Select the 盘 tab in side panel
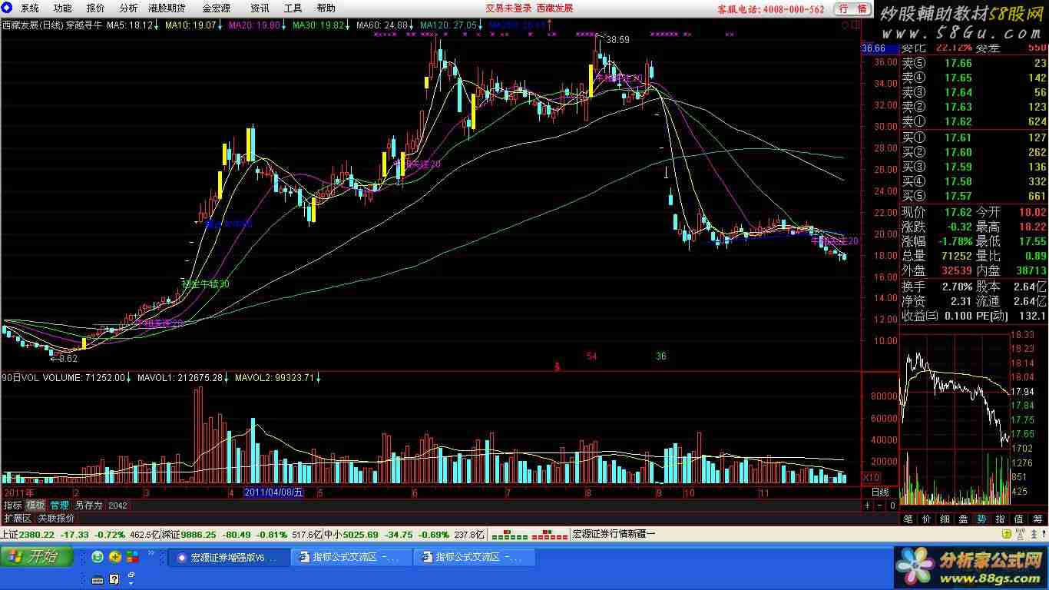The width and height of the screenshot is (1049, 590). click(963, 519)
